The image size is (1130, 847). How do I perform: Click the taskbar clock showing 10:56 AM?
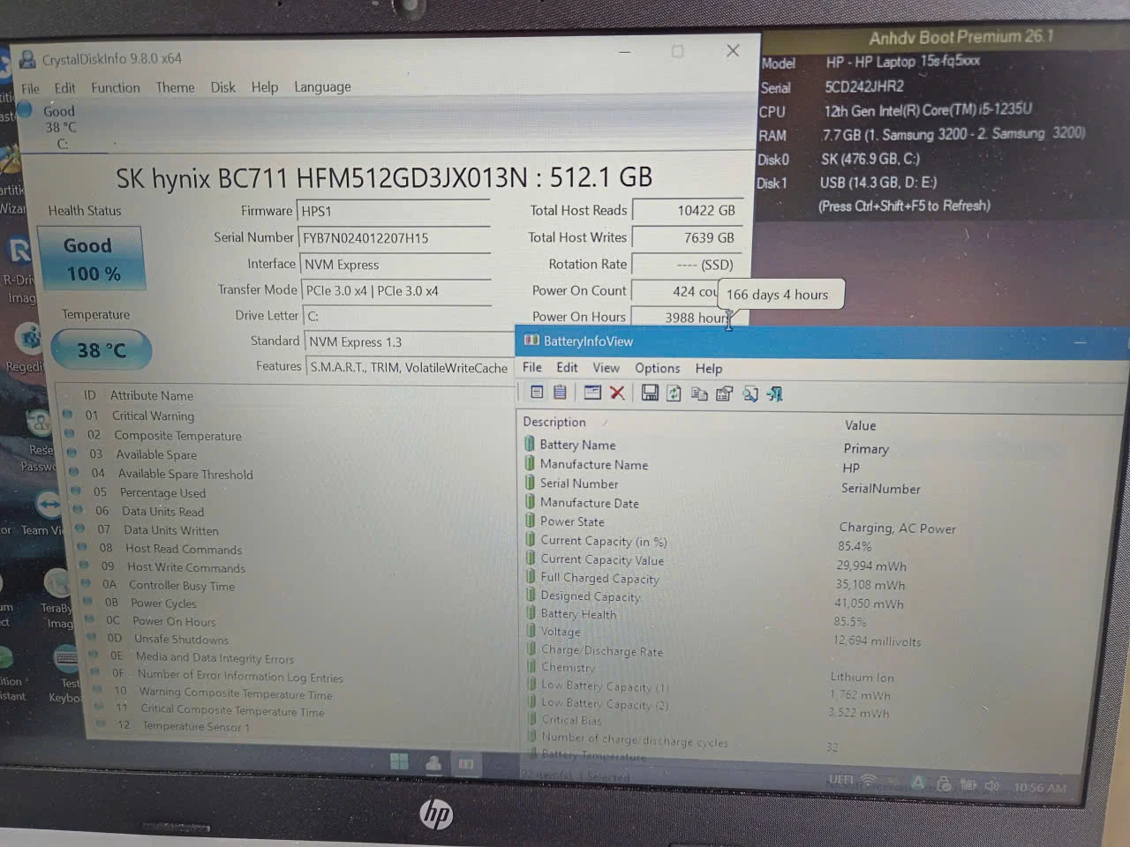coord(1040,788)
